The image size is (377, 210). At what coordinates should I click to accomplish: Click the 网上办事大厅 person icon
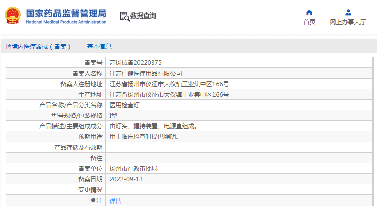[x=348, y=12]
